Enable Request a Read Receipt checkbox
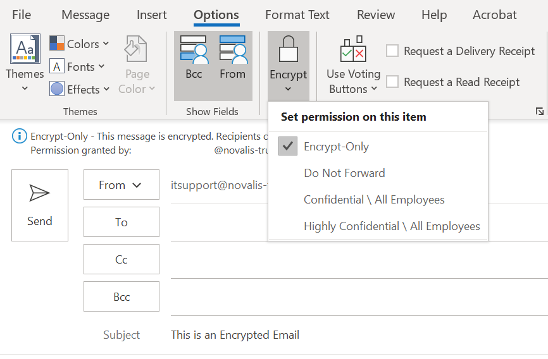Viewport: 548px width, 359px height. pos(392,82)
